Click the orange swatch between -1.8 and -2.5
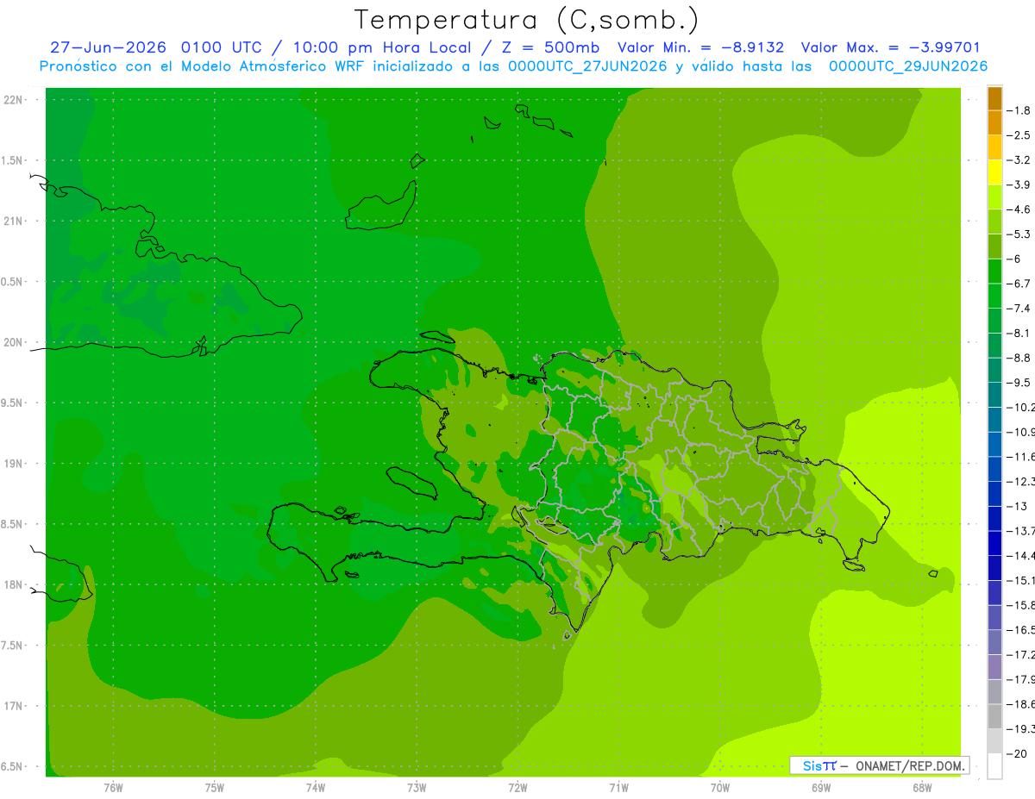This screenshot has height=799, width=1035. pyautogui.click(x=994, y=122)
